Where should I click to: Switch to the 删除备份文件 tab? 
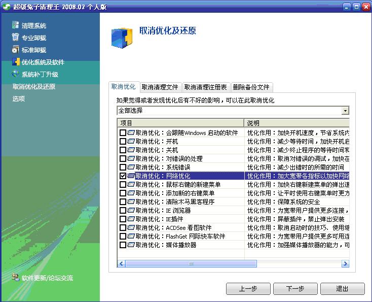coord(251,87)
